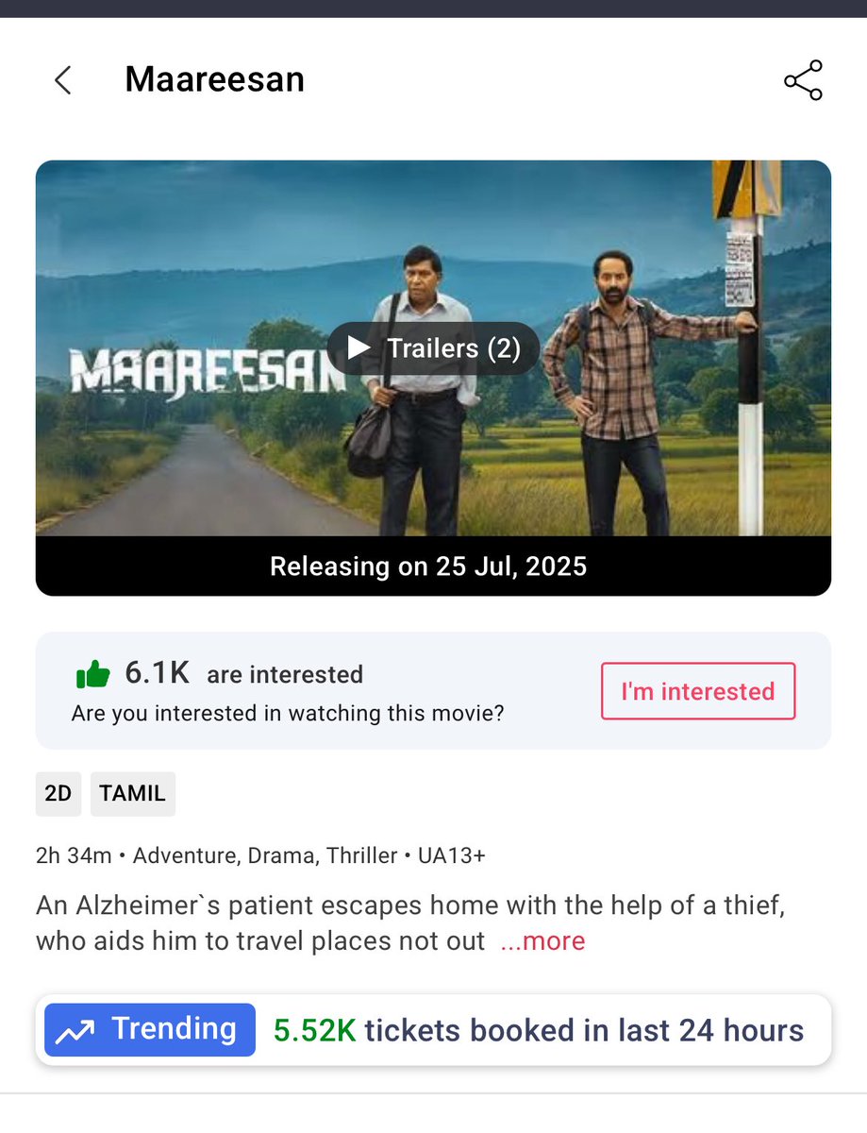The height and width of the screenshot is (1133, 867).
Task: Open the Maareesan poster image
Action: tap(433, 348)
